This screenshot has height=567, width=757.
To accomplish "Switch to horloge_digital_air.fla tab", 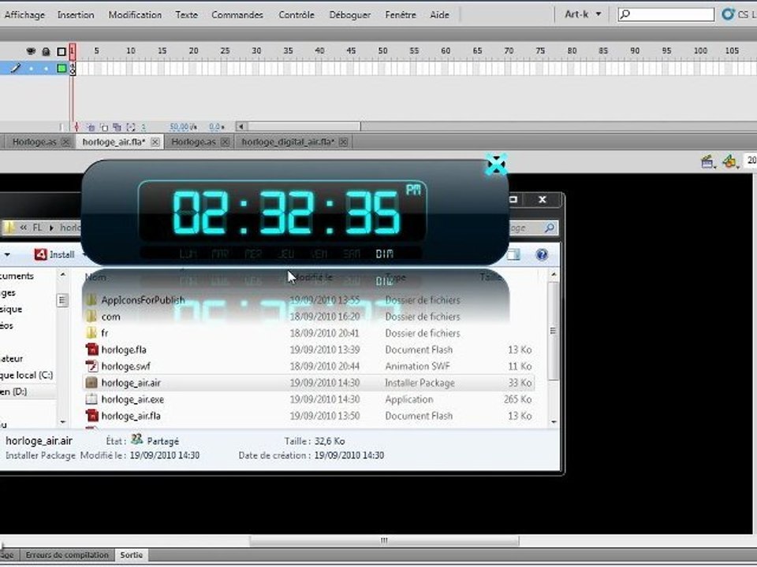I will 288,143.
